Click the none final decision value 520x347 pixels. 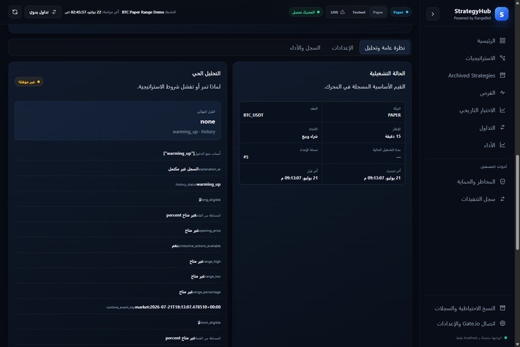pos(208,121)
